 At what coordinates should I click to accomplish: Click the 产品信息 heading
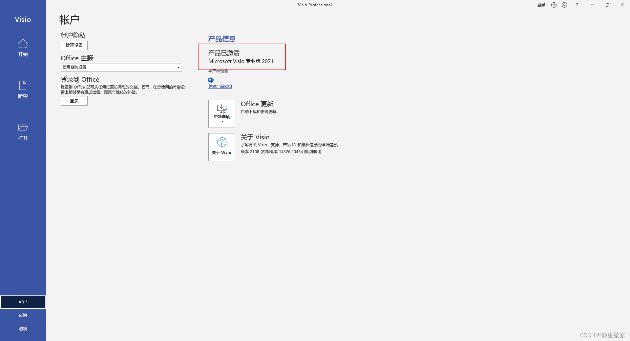pyautogui.click(x=222, y=39)
